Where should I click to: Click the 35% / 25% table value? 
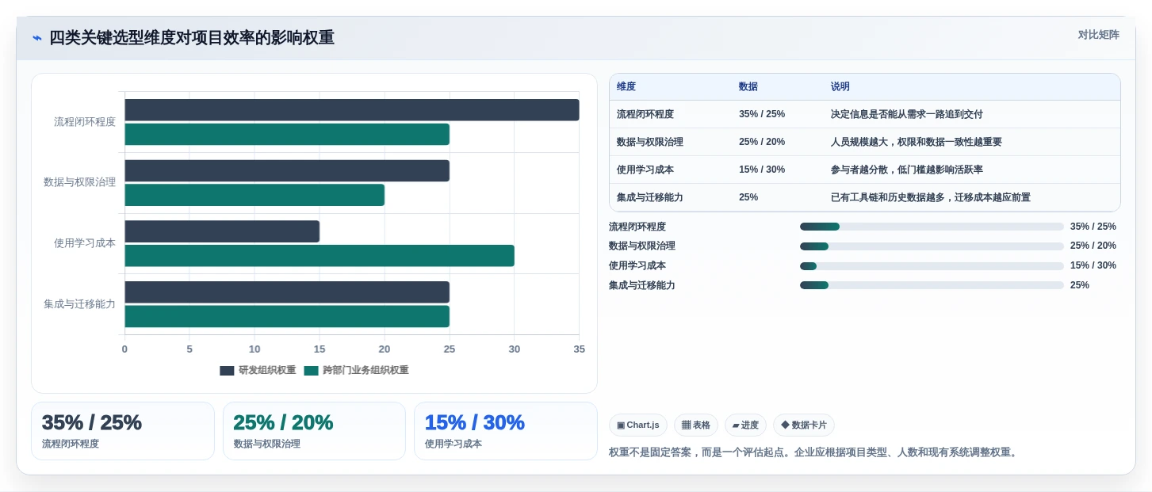click(762, 114)
